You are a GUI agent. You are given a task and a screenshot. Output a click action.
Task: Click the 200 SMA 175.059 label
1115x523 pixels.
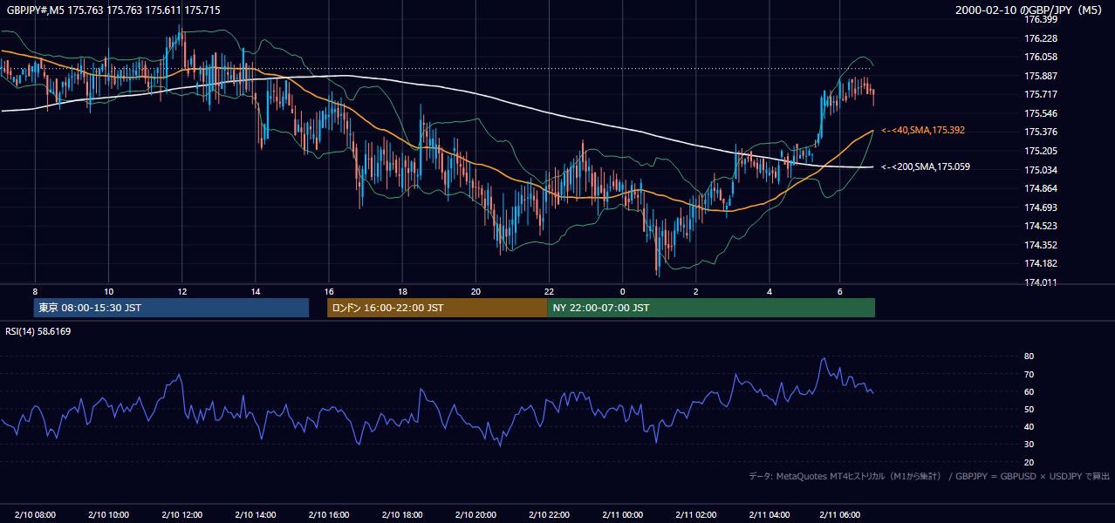926,166
